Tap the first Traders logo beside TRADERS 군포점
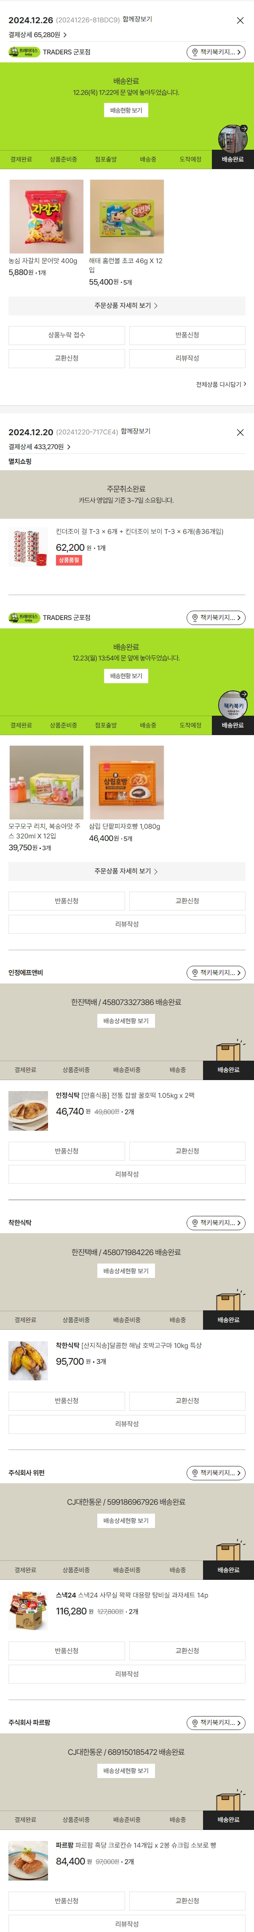Screen dimensions: 254x1932 (24, 52)
